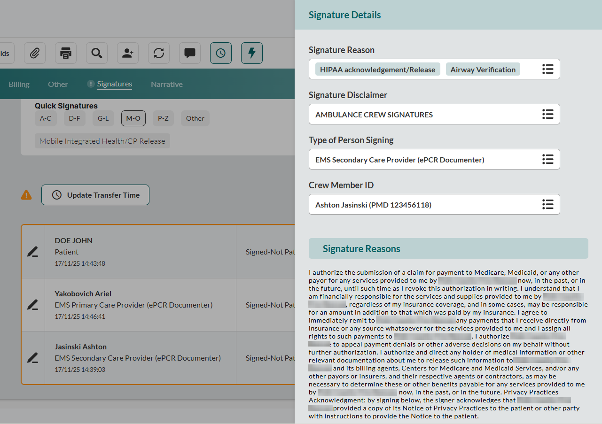Click the paperclip attachment icon
602x424 pixels.
click(x=35, y=53)
